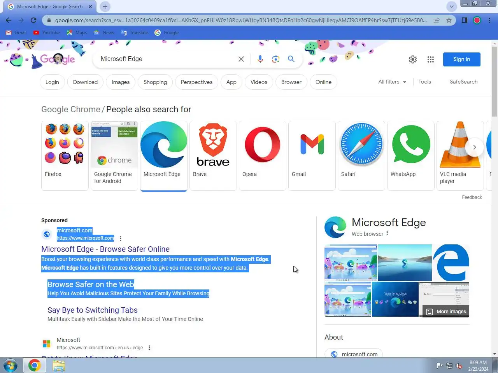Click the browser back arrow
The image size is (498, 373).
9,20
